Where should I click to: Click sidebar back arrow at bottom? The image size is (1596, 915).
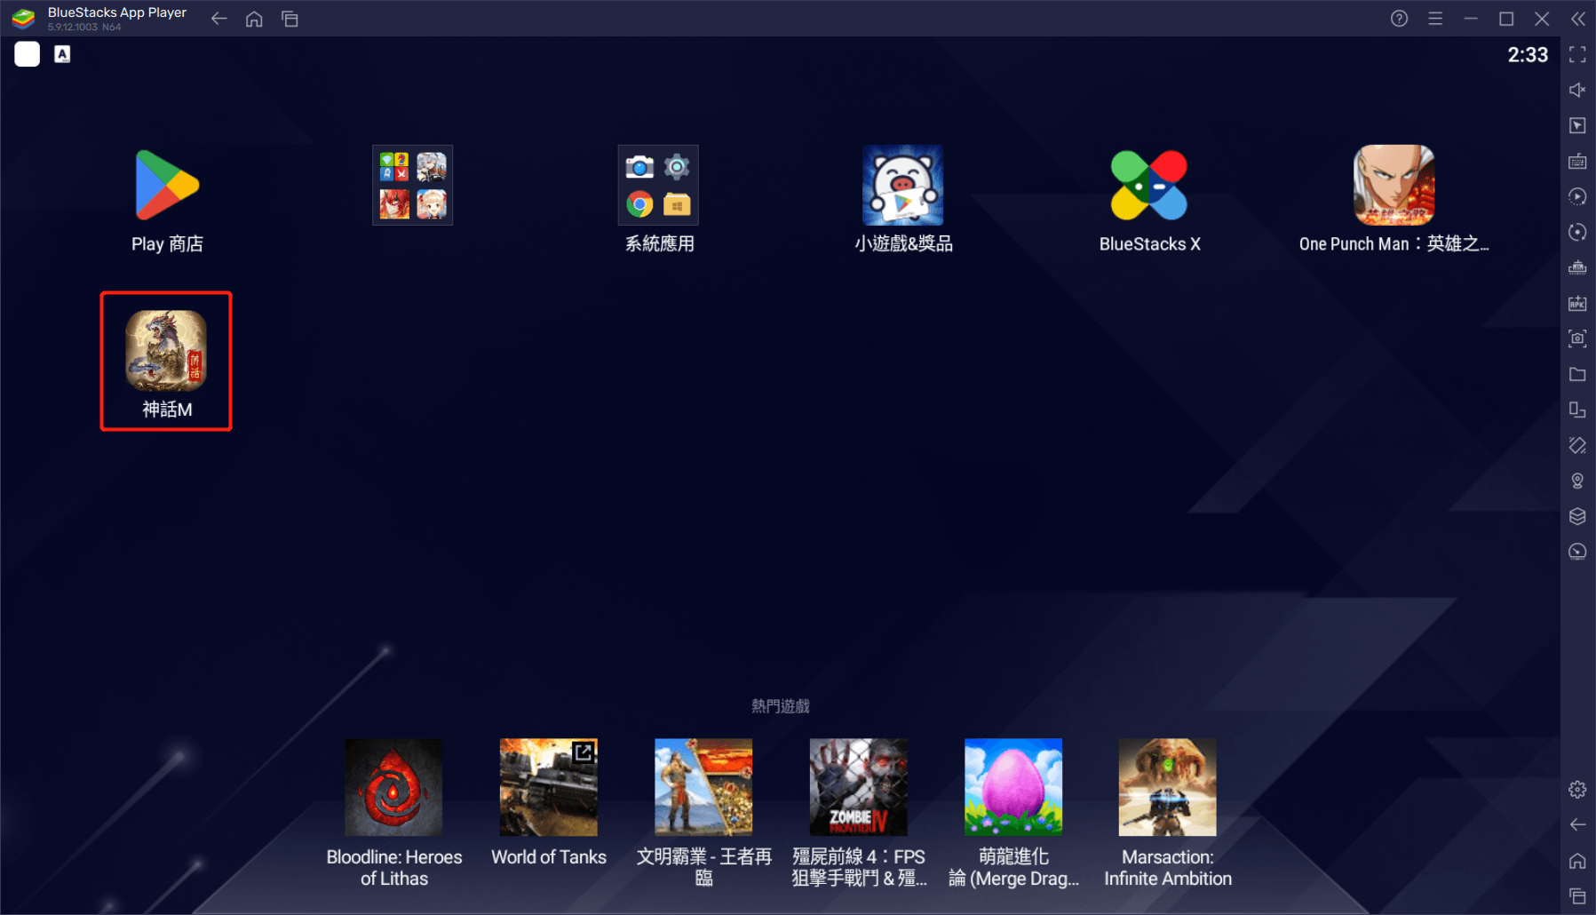(x=1577, y=824)
